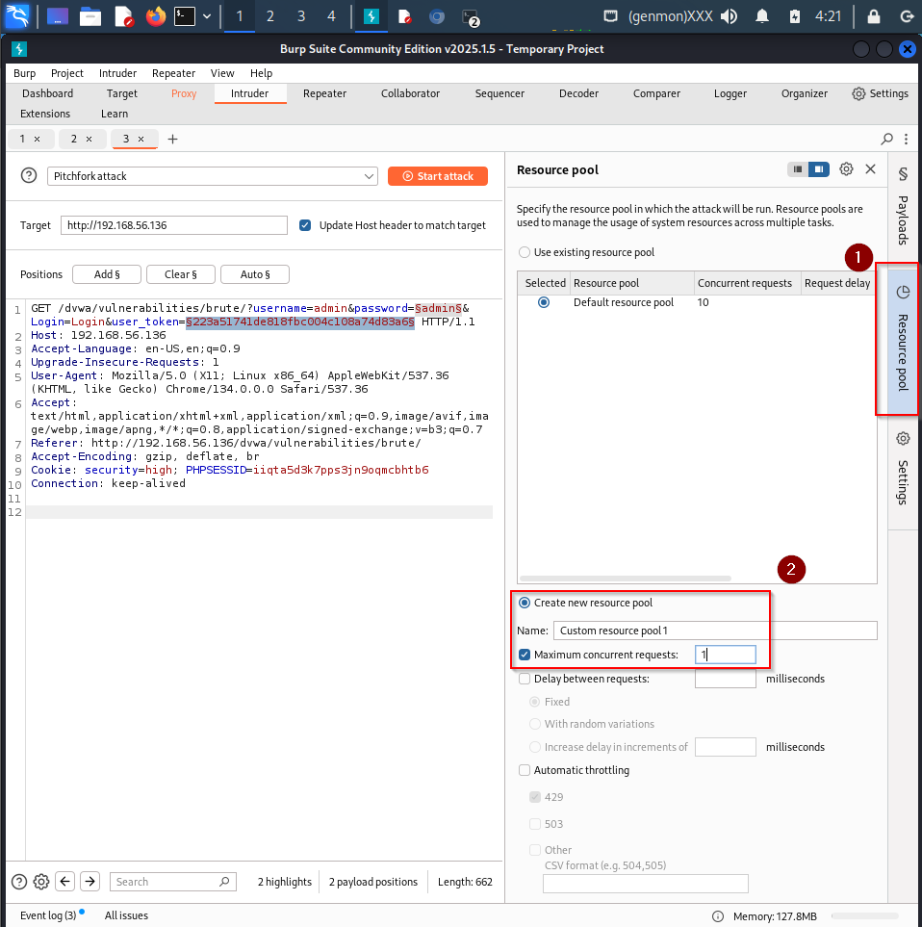This screenshot has height=927, width=922.
Task: Open Firefox from the taskbar
Action: (156, 16)
